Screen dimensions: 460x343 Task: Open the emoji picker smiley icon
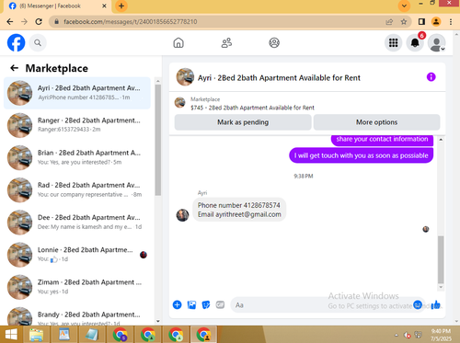[418, 304]
